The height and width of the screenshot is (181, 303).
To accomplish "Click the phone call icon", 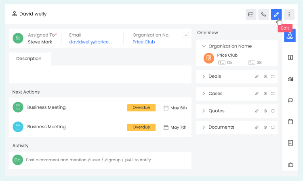I will (x=263, y=14).
